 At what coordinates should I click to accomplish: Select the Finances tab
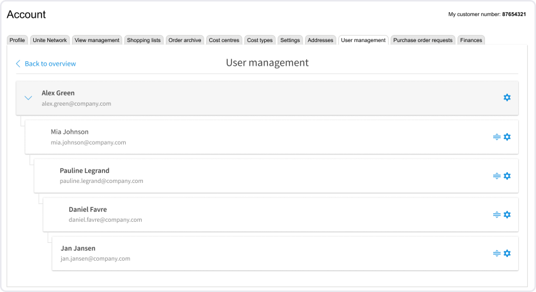point(471,40)
